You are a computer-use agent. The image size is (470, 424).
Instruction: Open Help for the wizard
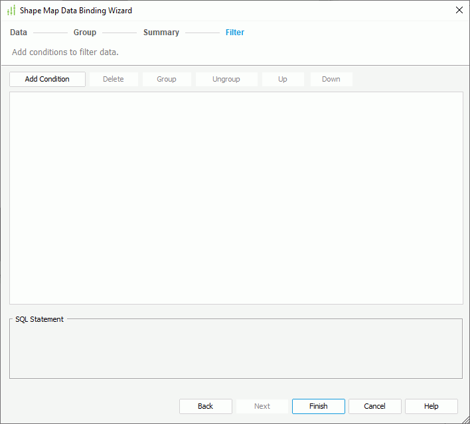coord(431,406)
